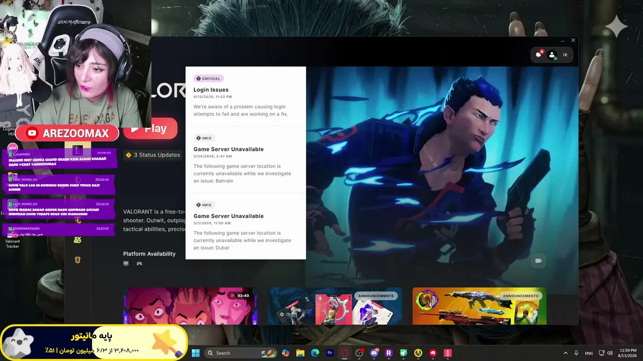Open the Riot Client chat icon with badge
This screenshot has height=361, width=643.
click(539, 55)
